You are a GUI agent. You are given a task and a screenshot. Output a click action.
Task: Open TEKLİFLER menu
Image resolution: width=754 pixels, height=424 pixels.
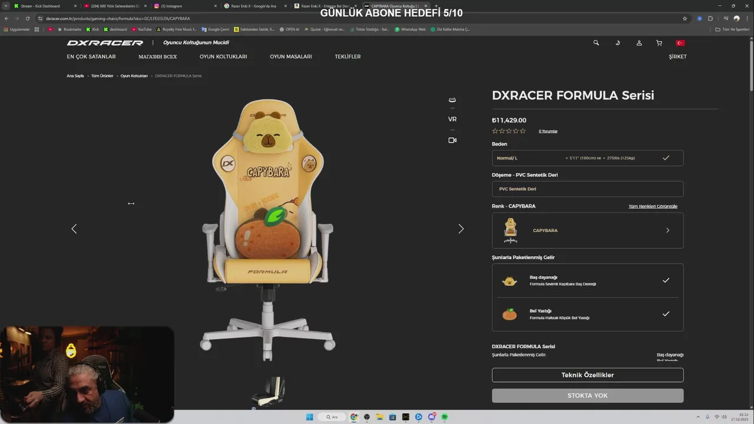point(348,57)
